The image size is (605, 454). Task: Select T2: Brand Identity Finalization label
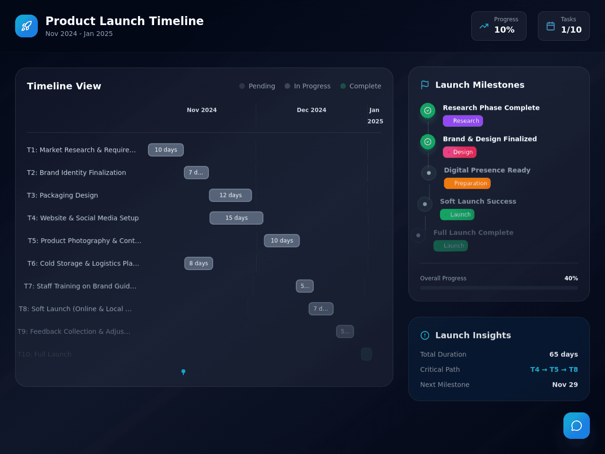click(77, 173)
